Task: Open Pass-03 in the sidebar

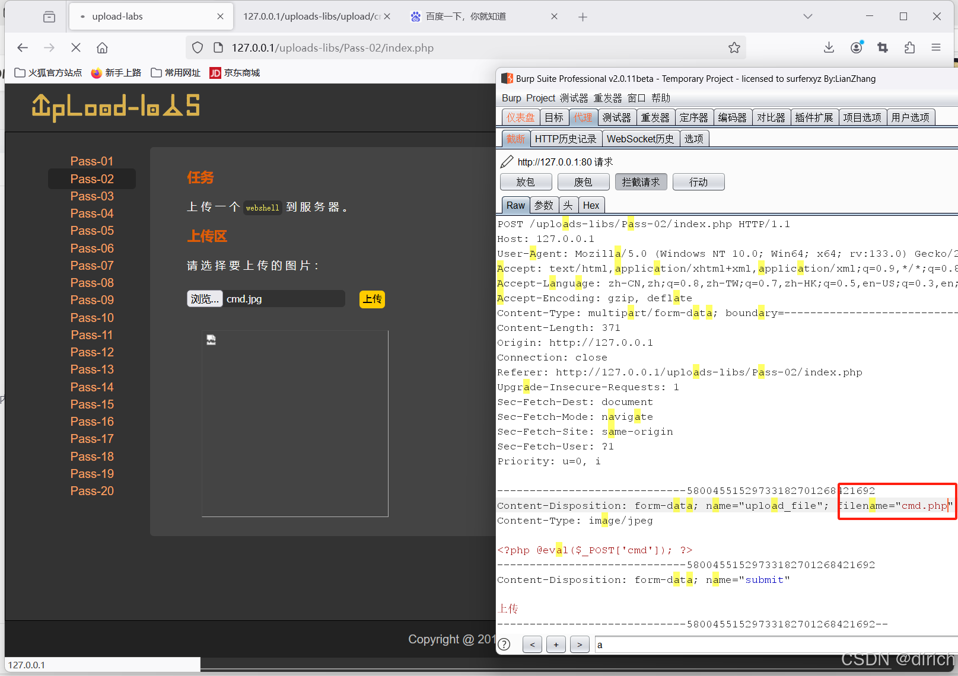Action: (x=92, y=196)
